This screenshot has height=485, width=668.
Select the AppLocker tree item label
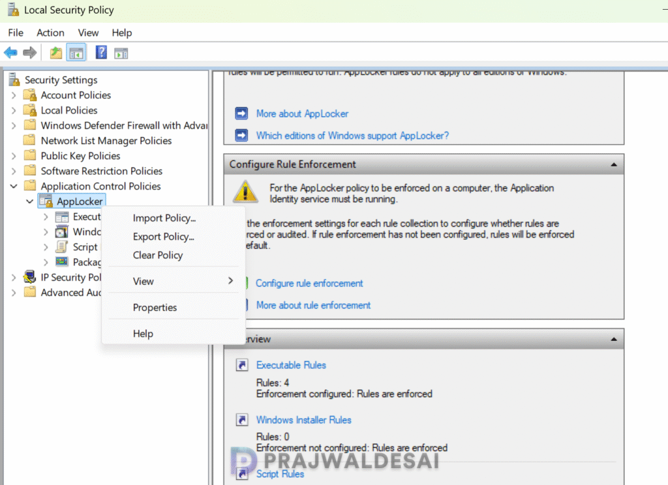point(80,201)
